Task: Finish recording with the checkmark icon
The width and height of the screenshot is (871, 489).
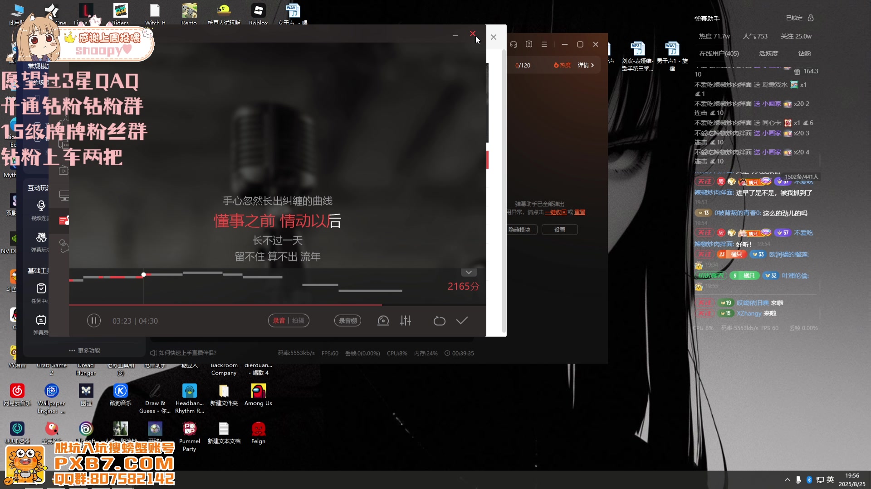Action: tap(462, 321)
